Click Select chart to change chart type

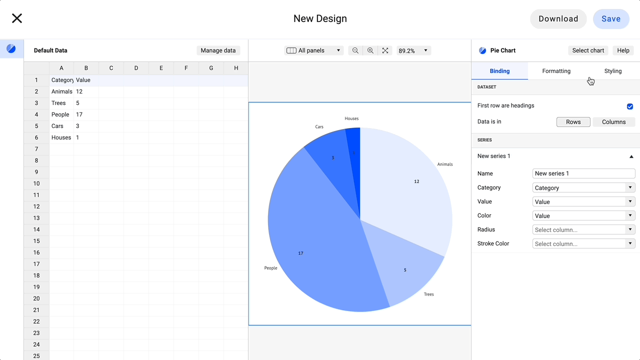(588, 50)
